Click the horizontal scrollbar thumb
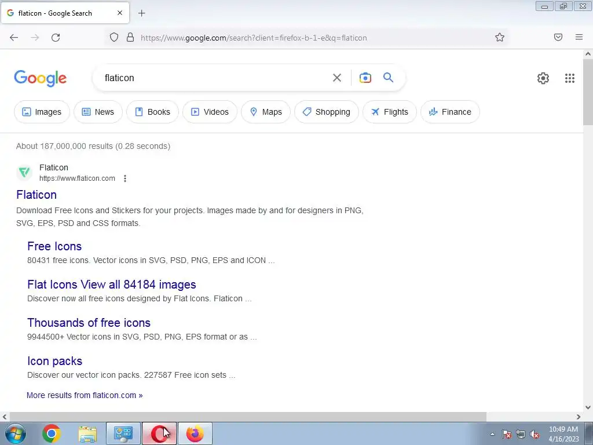Image resolution: width=593 pixels, height=445 pixels. pos(247,417)
